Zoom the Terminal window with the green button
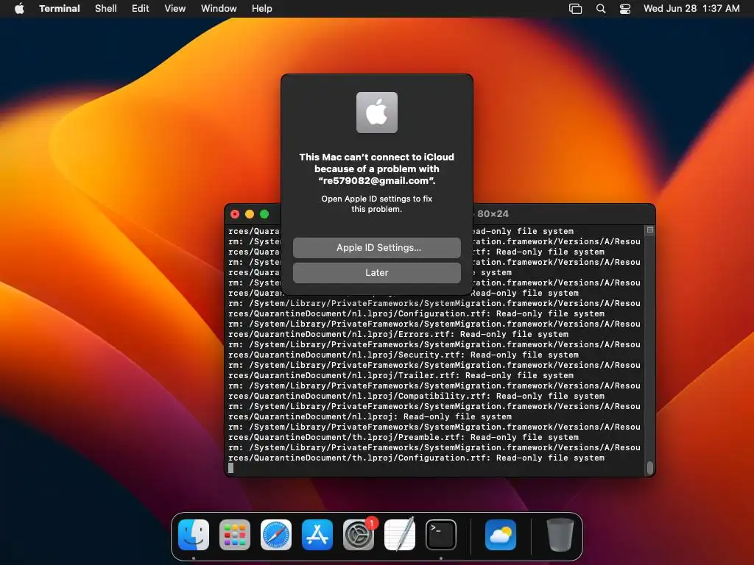 (x=264, y=214)
